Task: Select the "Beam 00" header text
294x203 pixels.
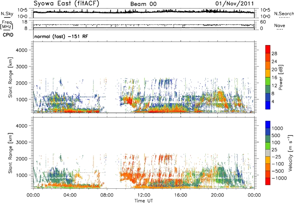Action: tap(143, 4)
